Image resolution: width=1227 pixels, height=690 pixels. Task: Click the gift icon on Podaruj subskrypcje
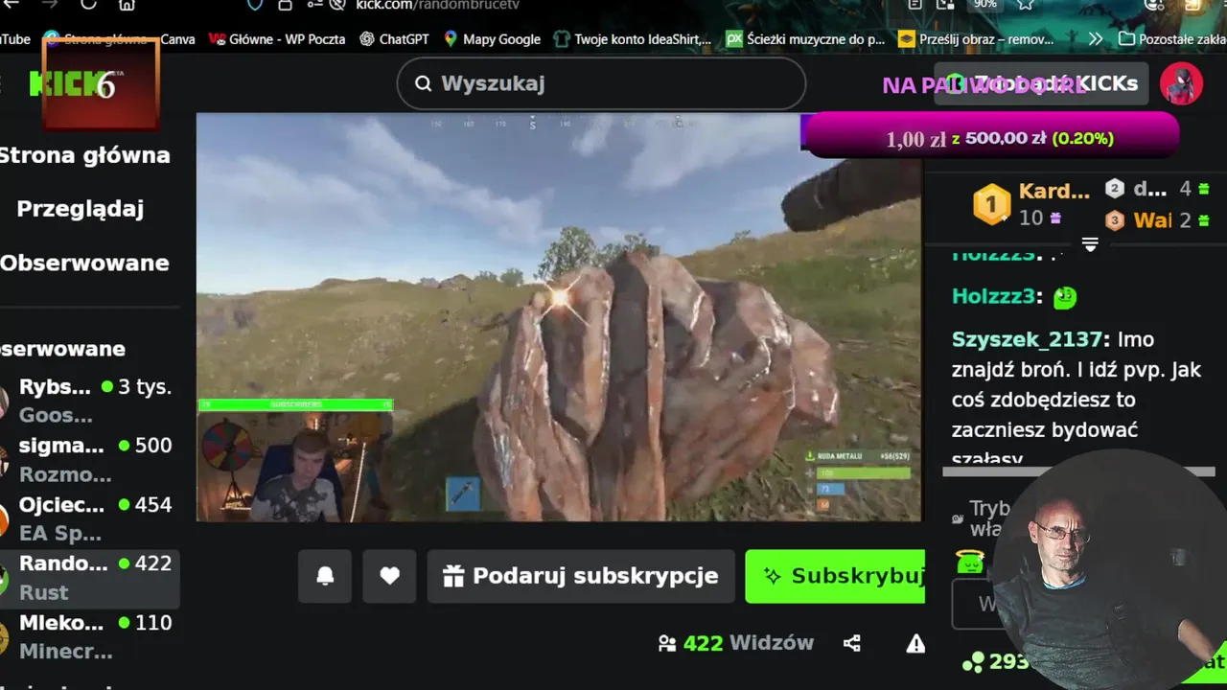point(453,576)
